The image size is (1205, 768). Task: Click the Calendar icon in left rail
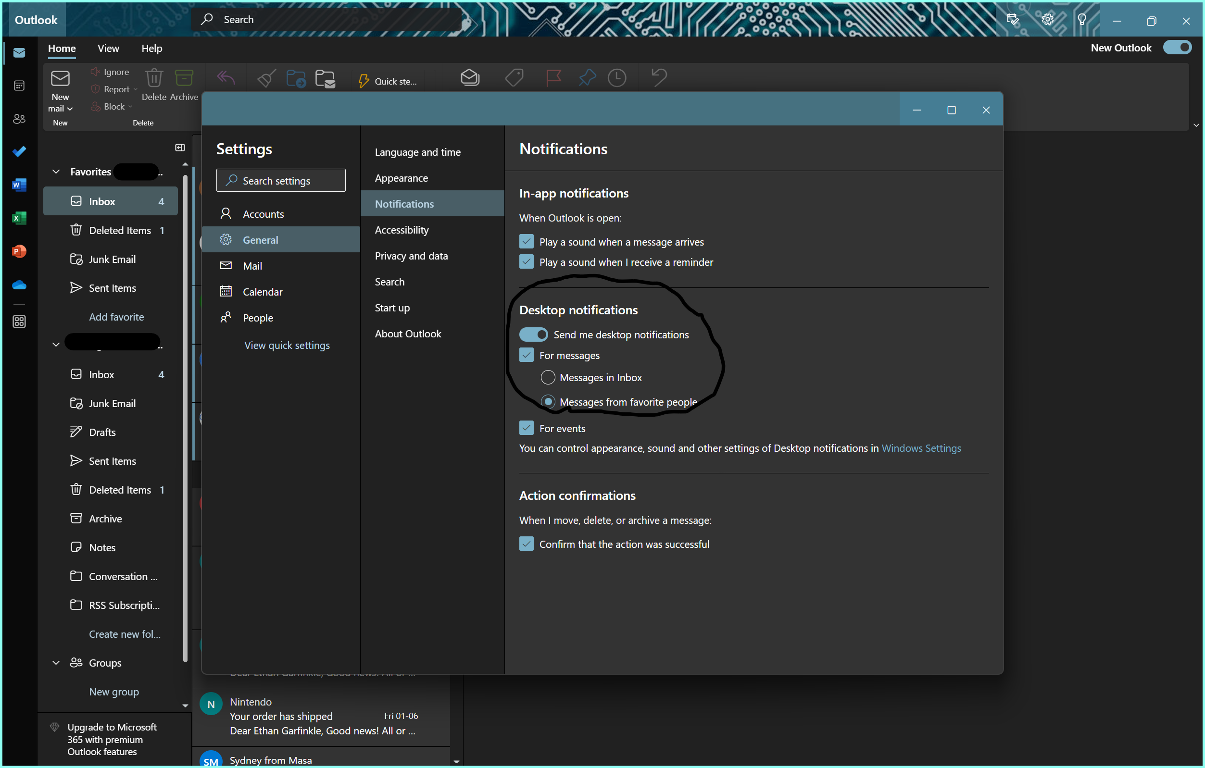19,86
